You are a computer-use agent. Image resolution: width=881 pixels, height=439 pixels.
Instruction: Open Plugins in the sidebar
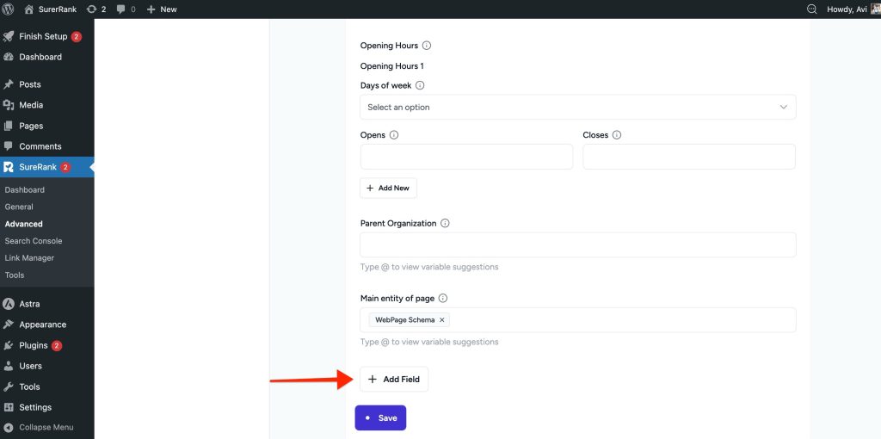click(34, 345)
